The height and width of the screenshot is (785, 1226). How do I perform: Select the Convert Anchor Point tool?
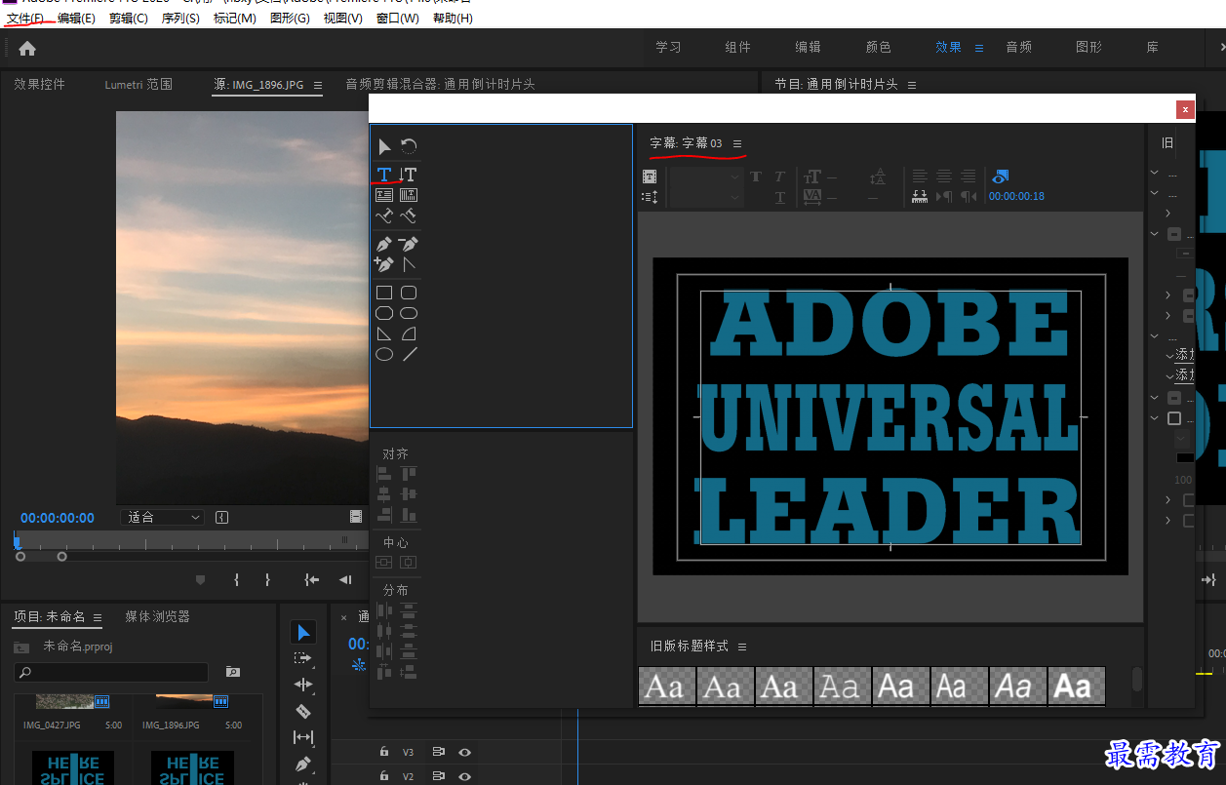point(409,263)
